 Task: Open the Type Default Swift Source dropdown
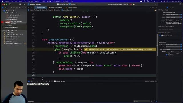tap(174, 15)
